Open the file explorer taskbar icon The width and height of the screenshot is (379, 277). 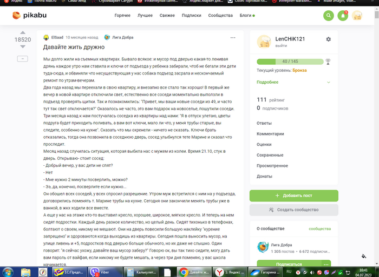(x=25, y=273)
